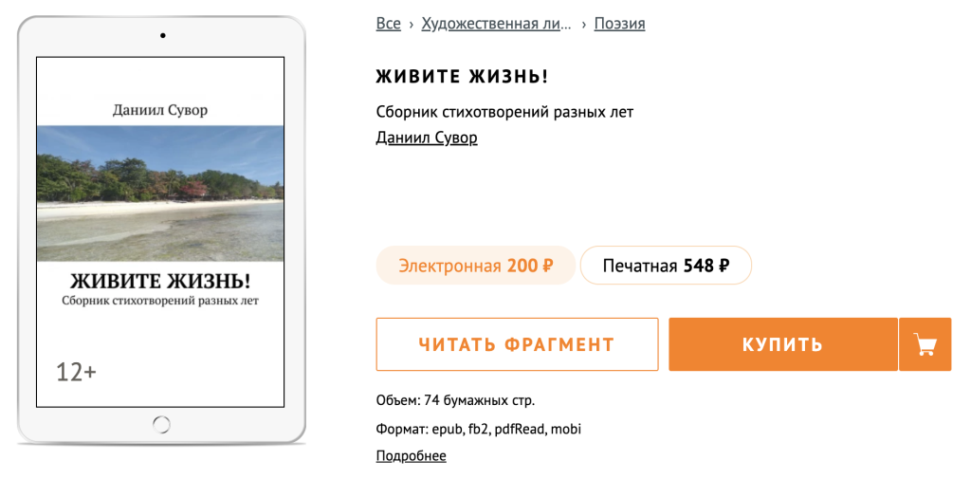This screenshot has width=971, height=479.
Task: Click the tablet front camera dot
Action: (162, 35)
